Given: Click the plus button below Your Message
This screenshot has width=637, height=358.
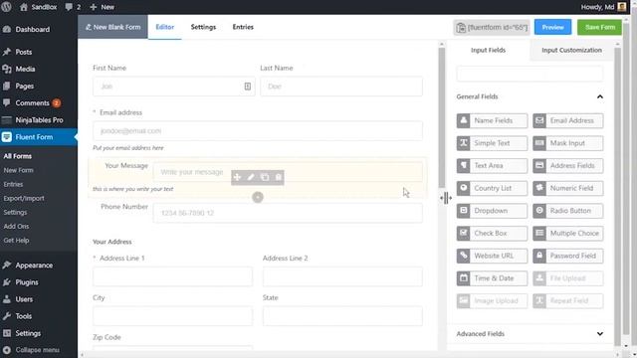Looking at the screenshot, I should pyautogui.click(x=258, y=197).
